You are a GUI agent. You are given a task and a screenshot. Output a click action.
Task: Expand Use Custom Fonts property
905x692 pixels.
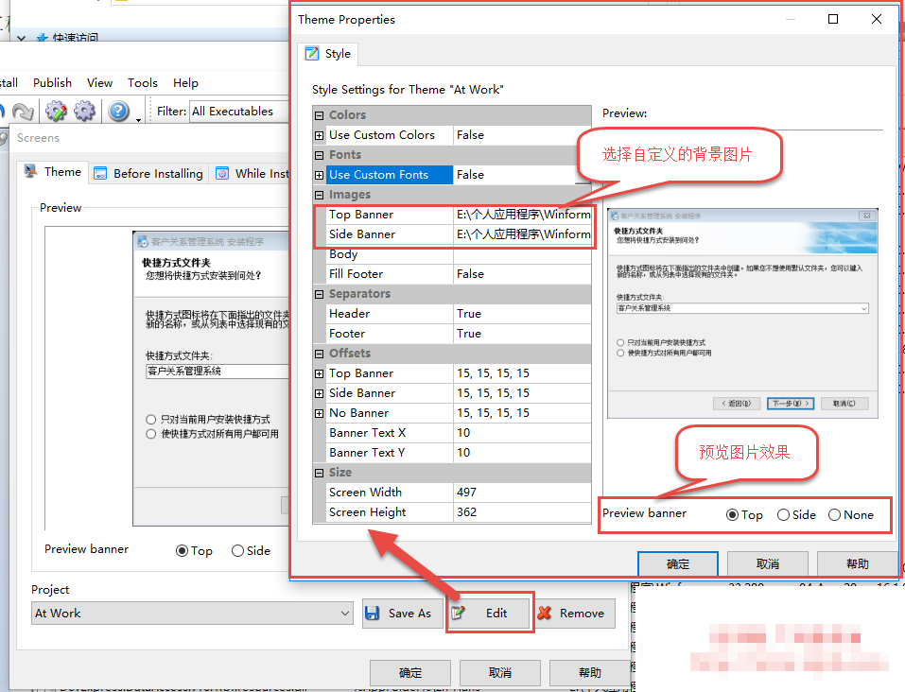[x=320, y=175]
